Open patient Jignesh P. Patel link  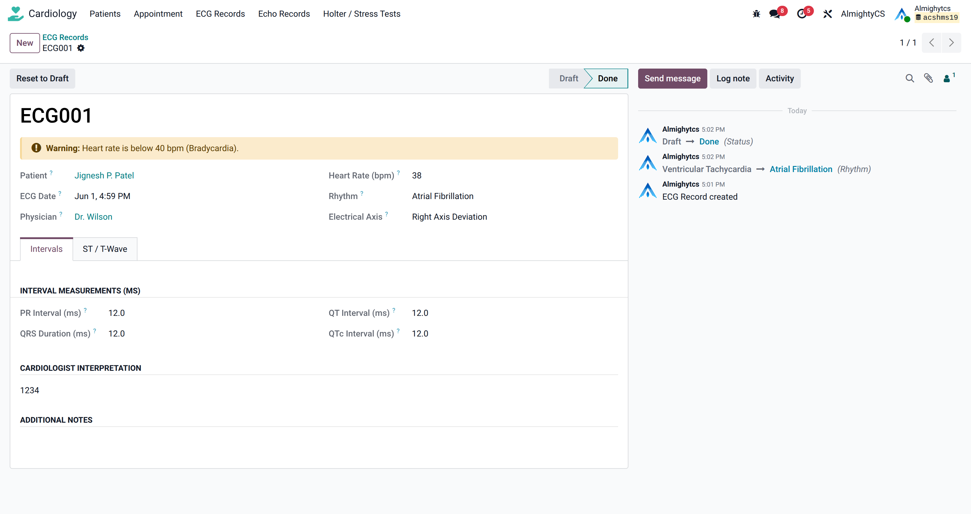pos(104,176)
